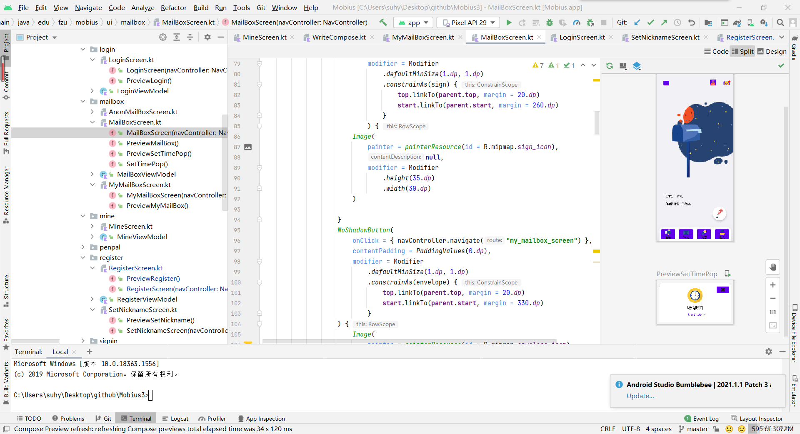This screenshot has height=434, width=800.
Task: Zoom out the preview with minus button
Action: 773,298
